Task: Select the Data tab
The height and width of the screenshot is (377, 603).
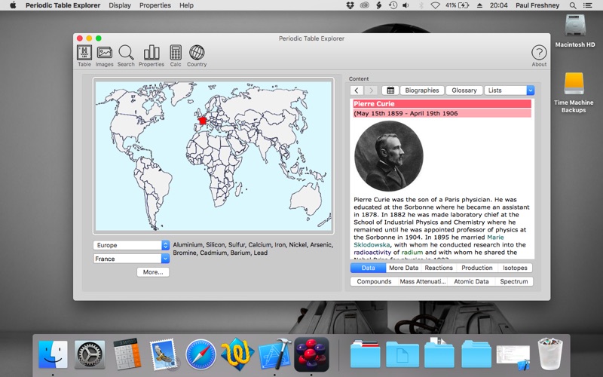Action: (x=368, y=268)
